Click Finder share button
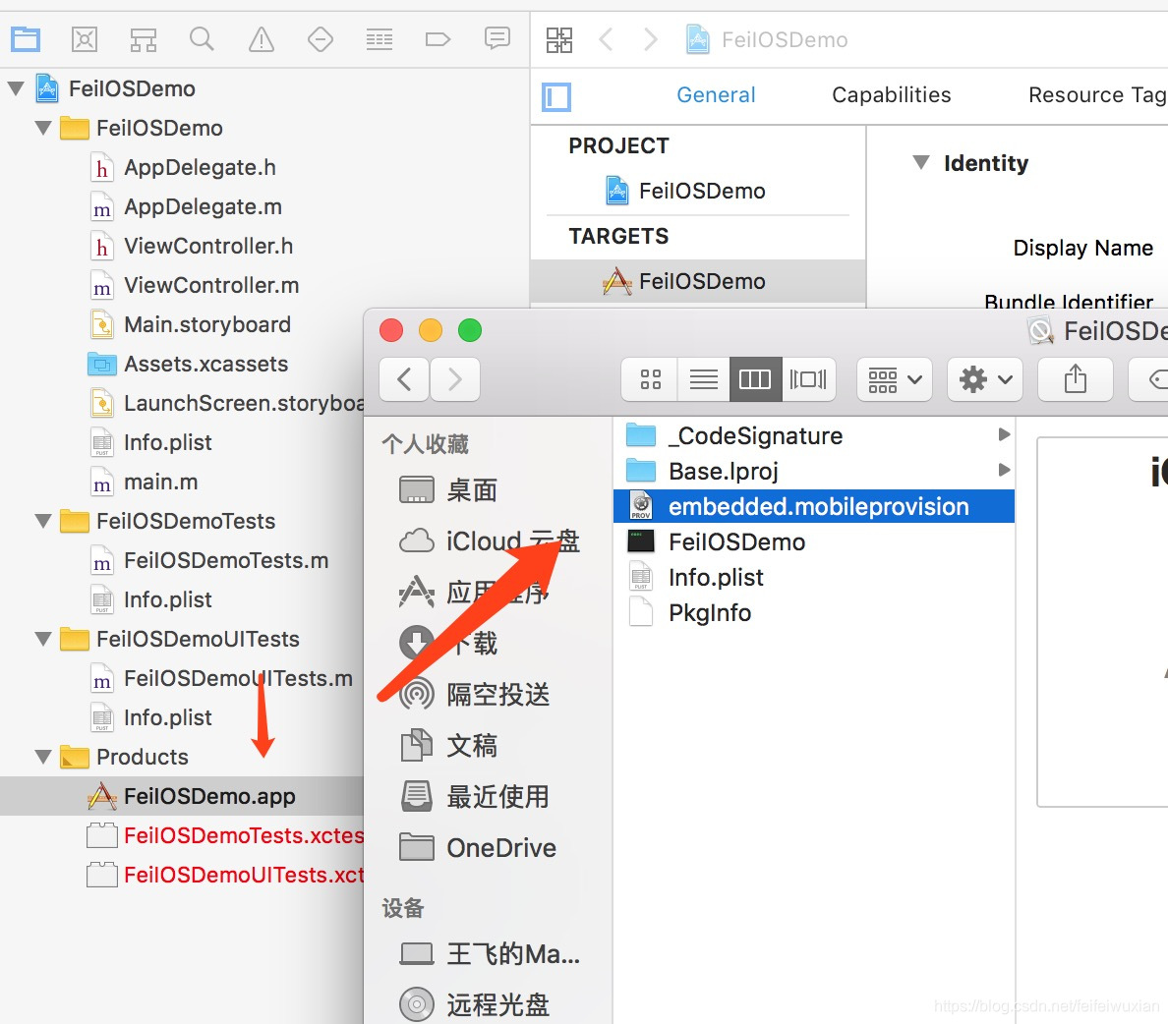The width and height of the screenshot is (1168, 1024). (1075, 379)
